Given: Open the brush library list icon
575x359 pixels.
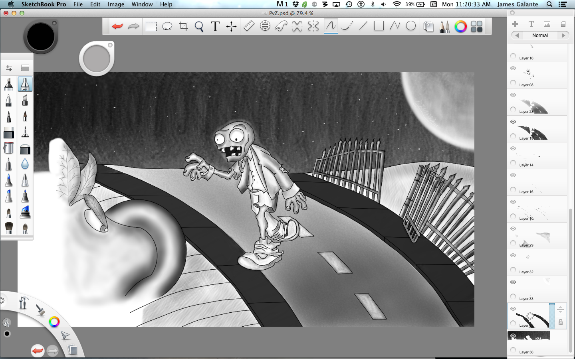Looking at the screenshot, I should [25, 68].
